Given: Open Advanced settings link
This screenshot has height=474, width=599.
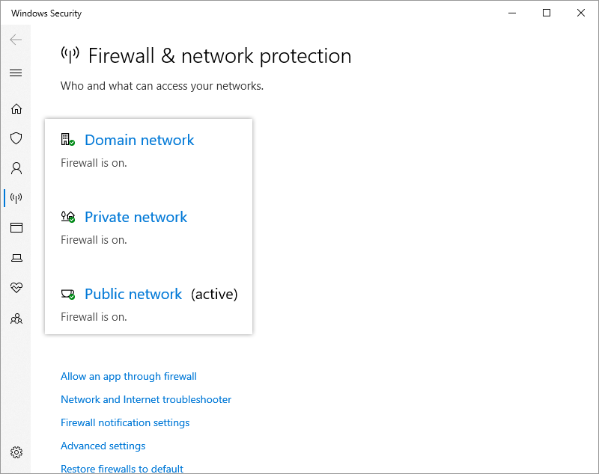Looking at the screenshot, I should 103,446.
